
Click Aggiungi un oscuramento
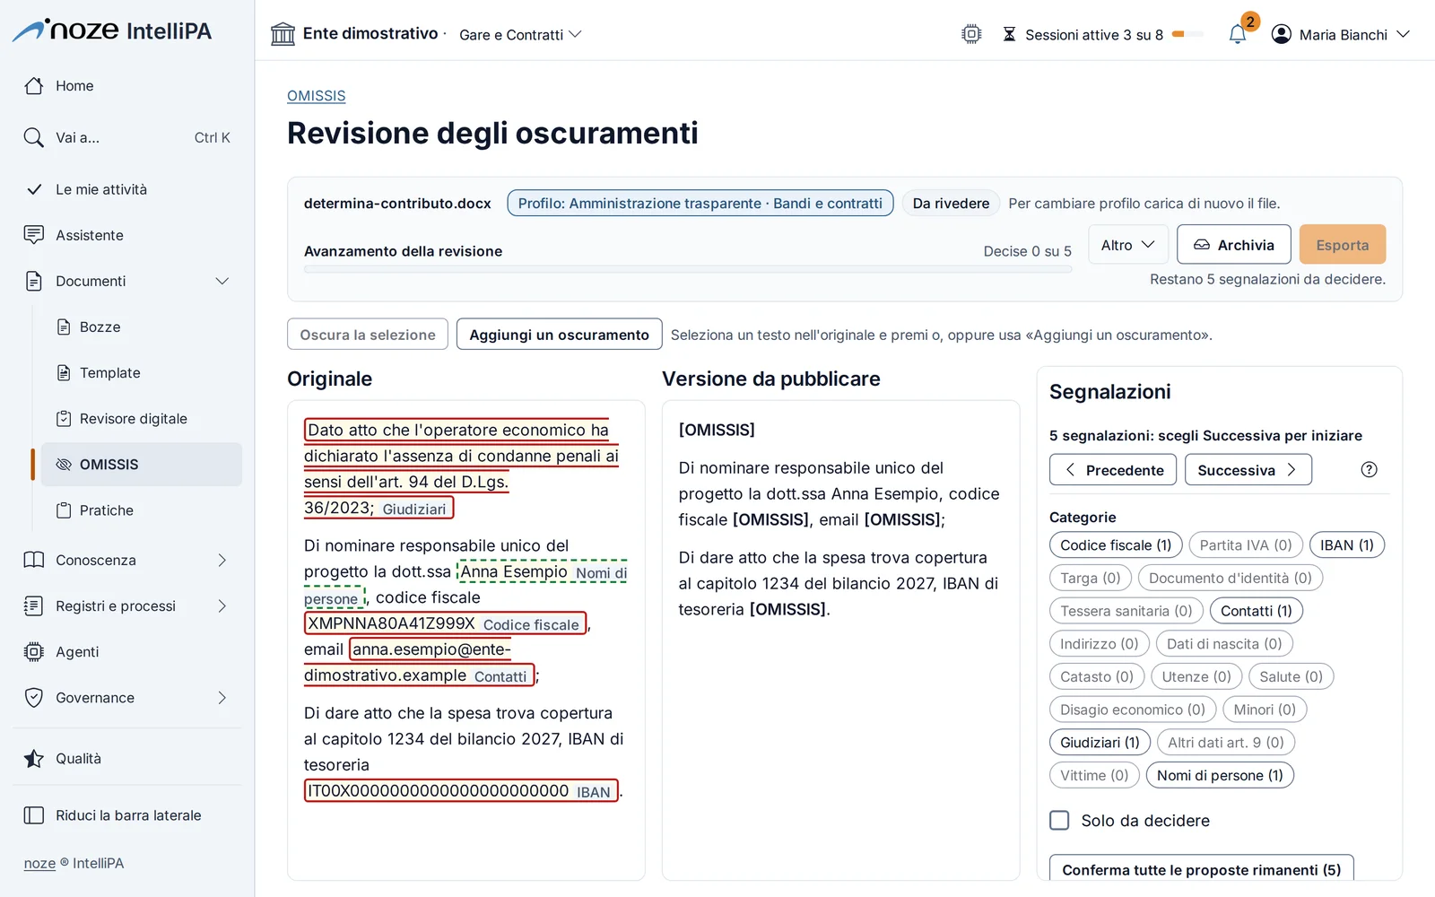[559, 335]
